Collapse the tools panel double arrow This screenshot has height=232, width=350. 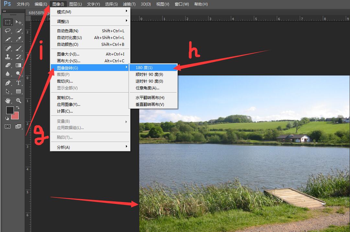pos(4,11)
